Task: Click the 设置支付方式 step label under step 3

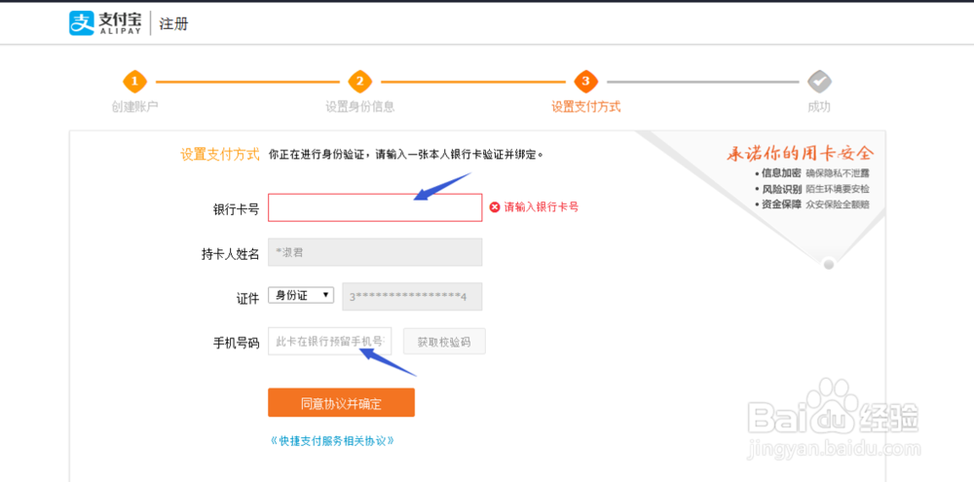Action: click(585, 107)
